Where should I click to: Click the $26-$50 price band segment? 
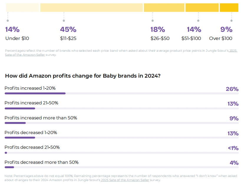click(164, 8)
